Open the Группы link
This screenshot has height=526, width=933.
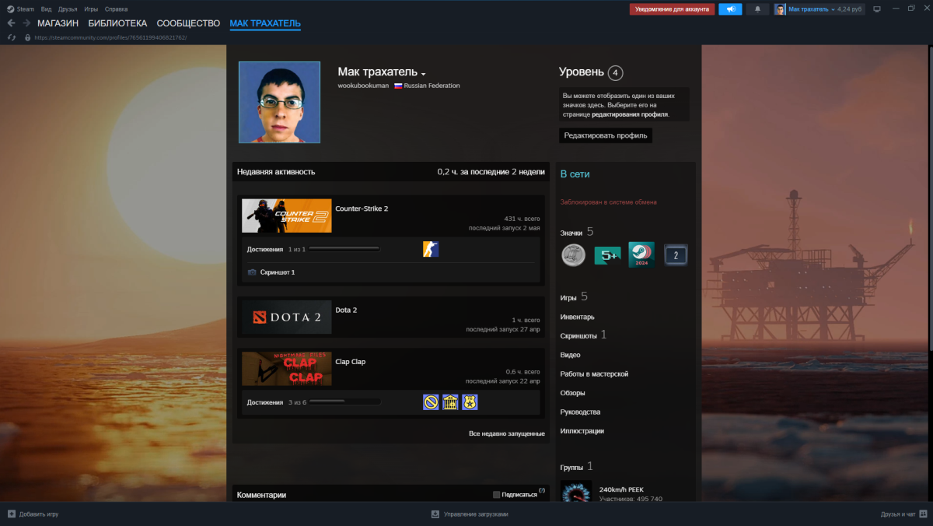point(576,466)
